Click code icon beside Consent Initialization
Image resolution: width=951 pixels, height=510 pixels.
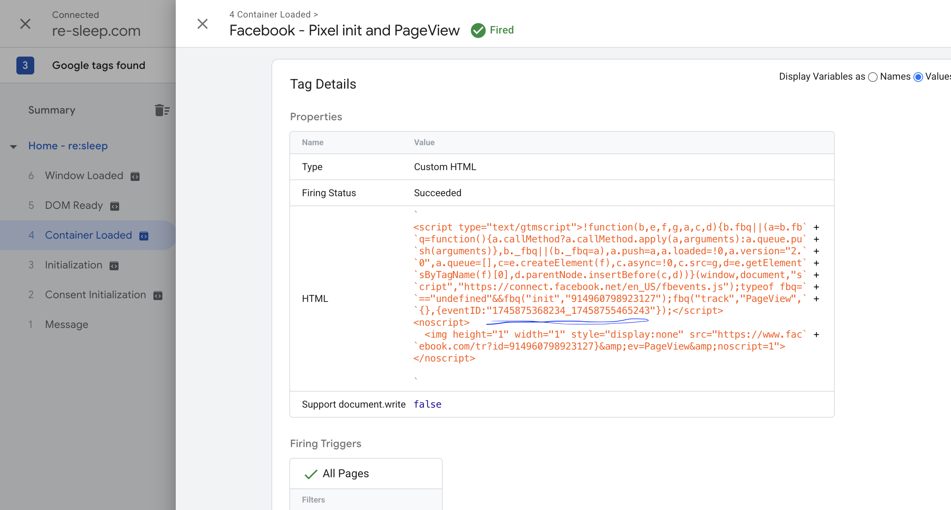pos(158,296)
